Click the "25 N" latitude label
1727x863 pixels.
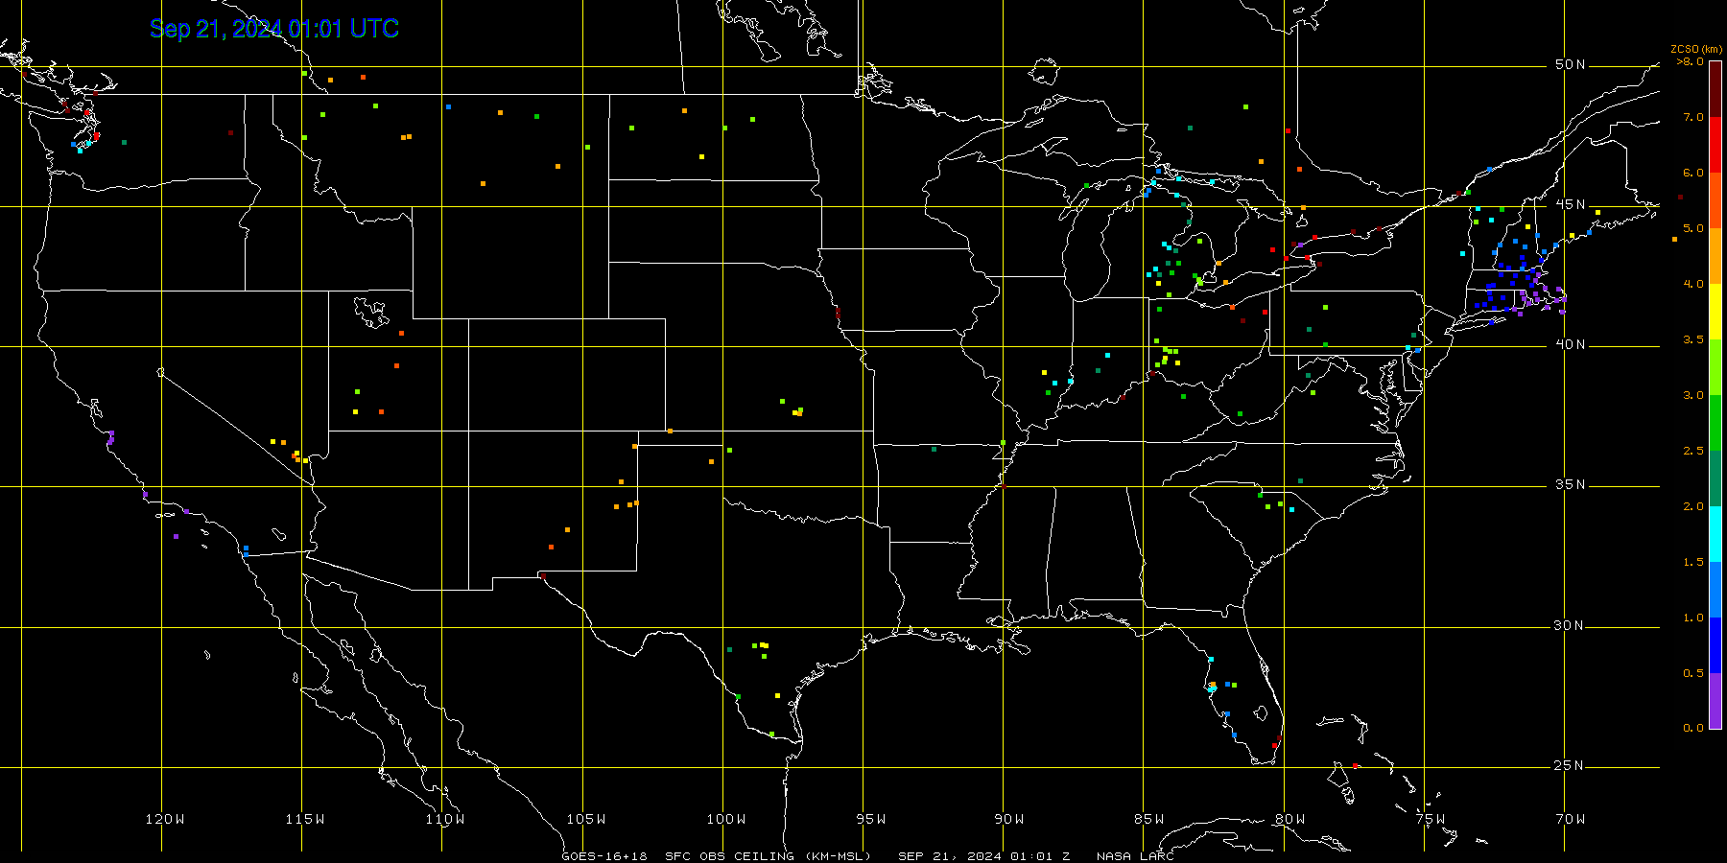point(1570,766)
